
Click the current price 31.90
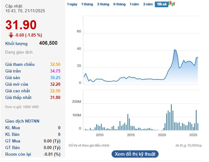tap(21, 25)
